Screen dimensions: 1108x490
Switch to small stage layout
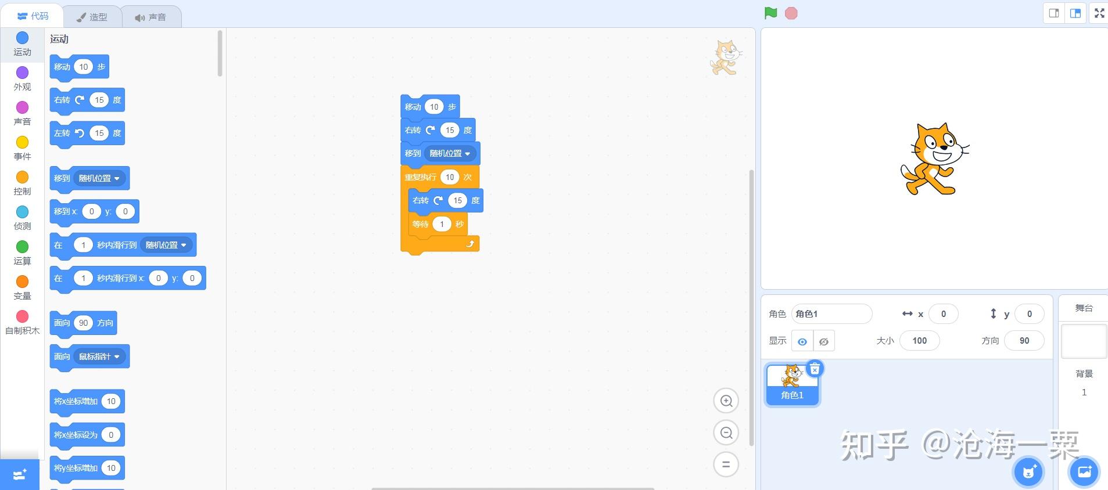click(x=1054, y=13)
